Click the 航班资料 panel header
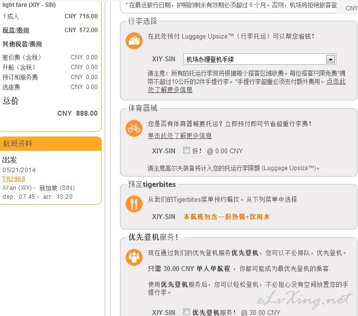 51,143
